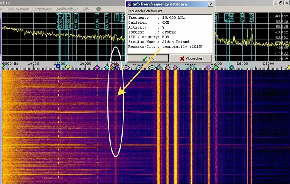Screen dimensions: 290x184
Task: Select the yellow-green diamond marker right of 12000 Hz
Action: click(x=68, y=67)
